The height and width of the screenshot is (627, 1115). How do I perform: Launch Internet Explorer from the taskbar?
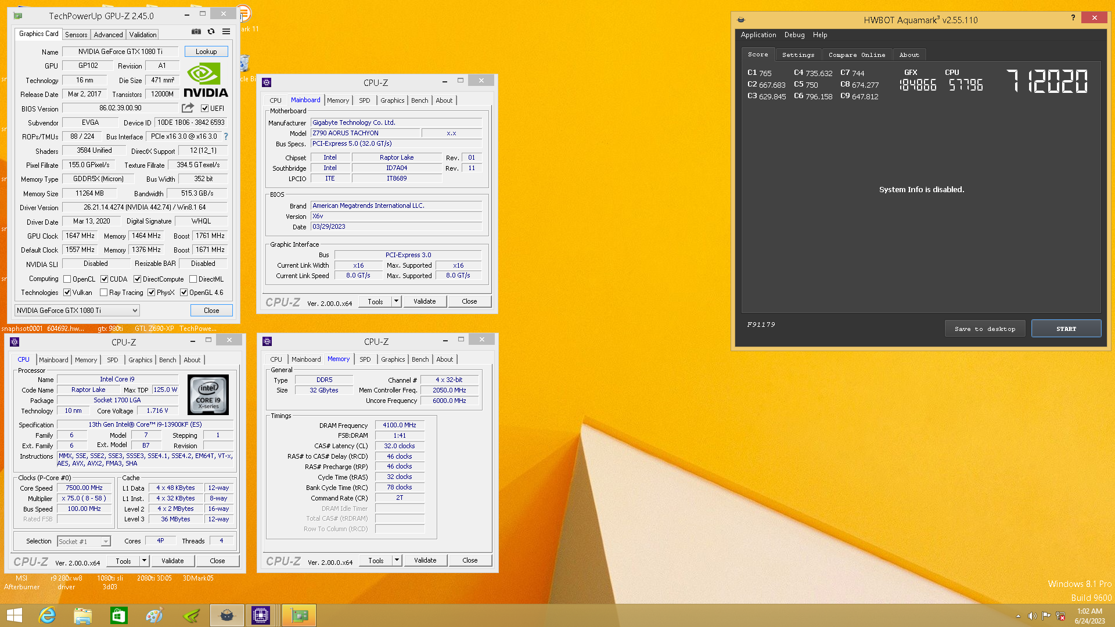(x=47, y=615)
